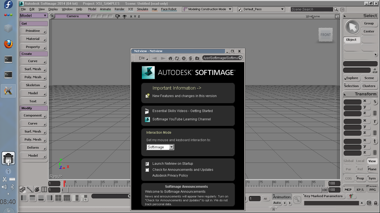Show bottom panel layout icon
Screen dimensions: 380x213
[x=41, y=198]
